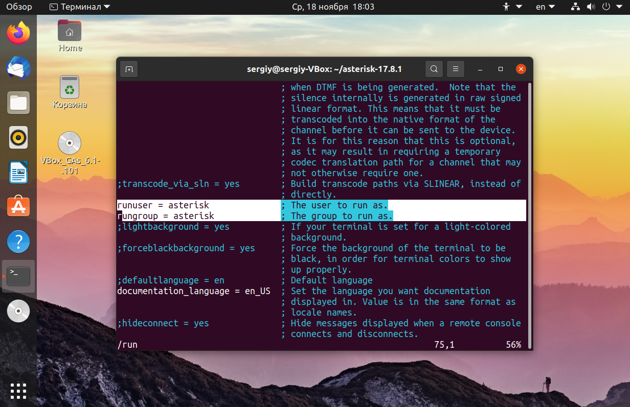Open Files manager in the dock
Image resolution: width=630 pixels, height=407 pixels.
pyautogui.click(x=18, y=103)
